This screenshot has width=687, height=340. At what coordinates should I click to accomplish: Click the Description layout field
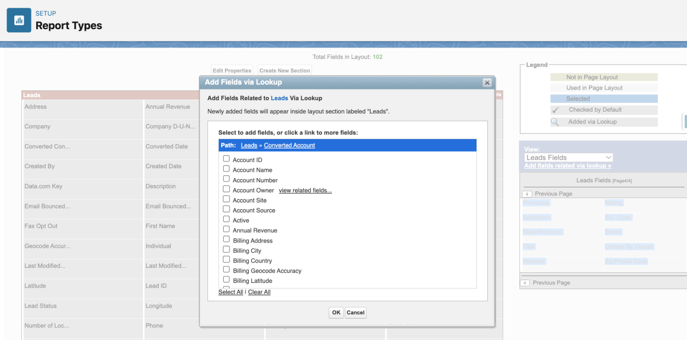point(171,189)
